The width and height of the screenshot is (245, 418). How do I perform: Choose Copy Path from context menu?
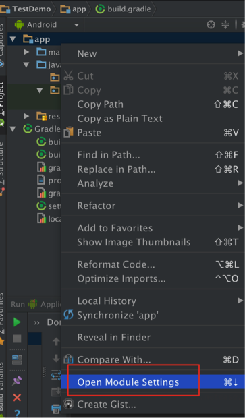tap(153, 104)
